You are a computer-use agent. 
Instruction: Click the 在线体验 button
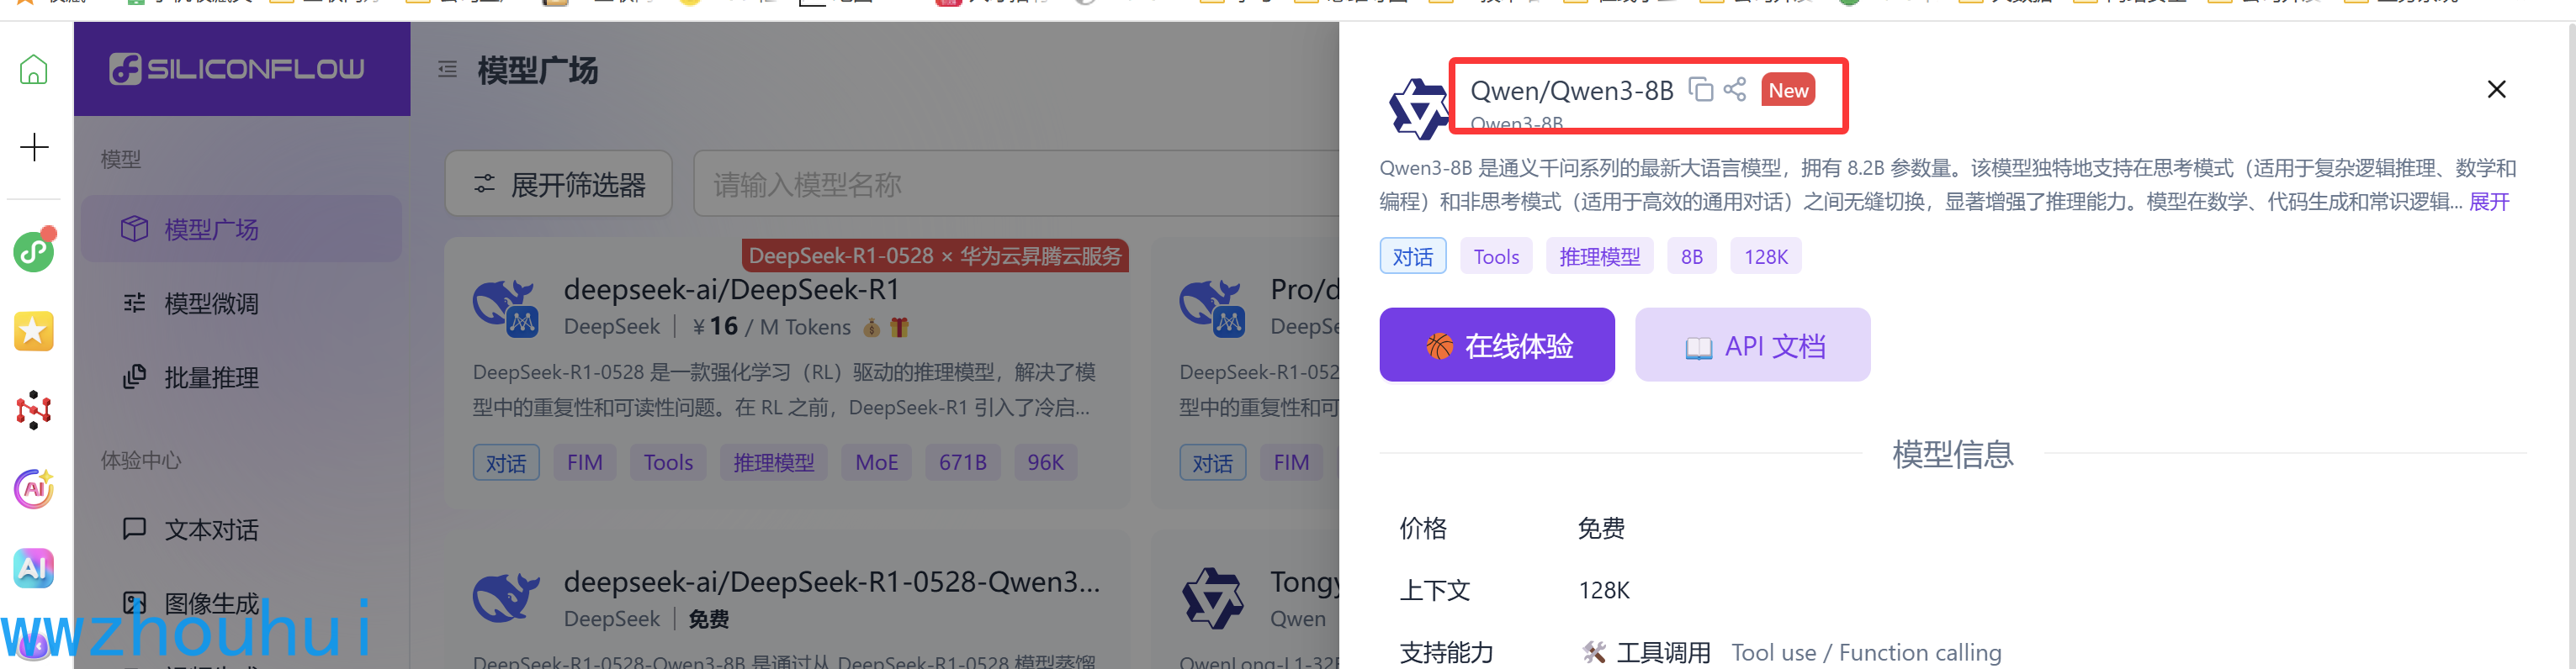(x=1497, y=345)
